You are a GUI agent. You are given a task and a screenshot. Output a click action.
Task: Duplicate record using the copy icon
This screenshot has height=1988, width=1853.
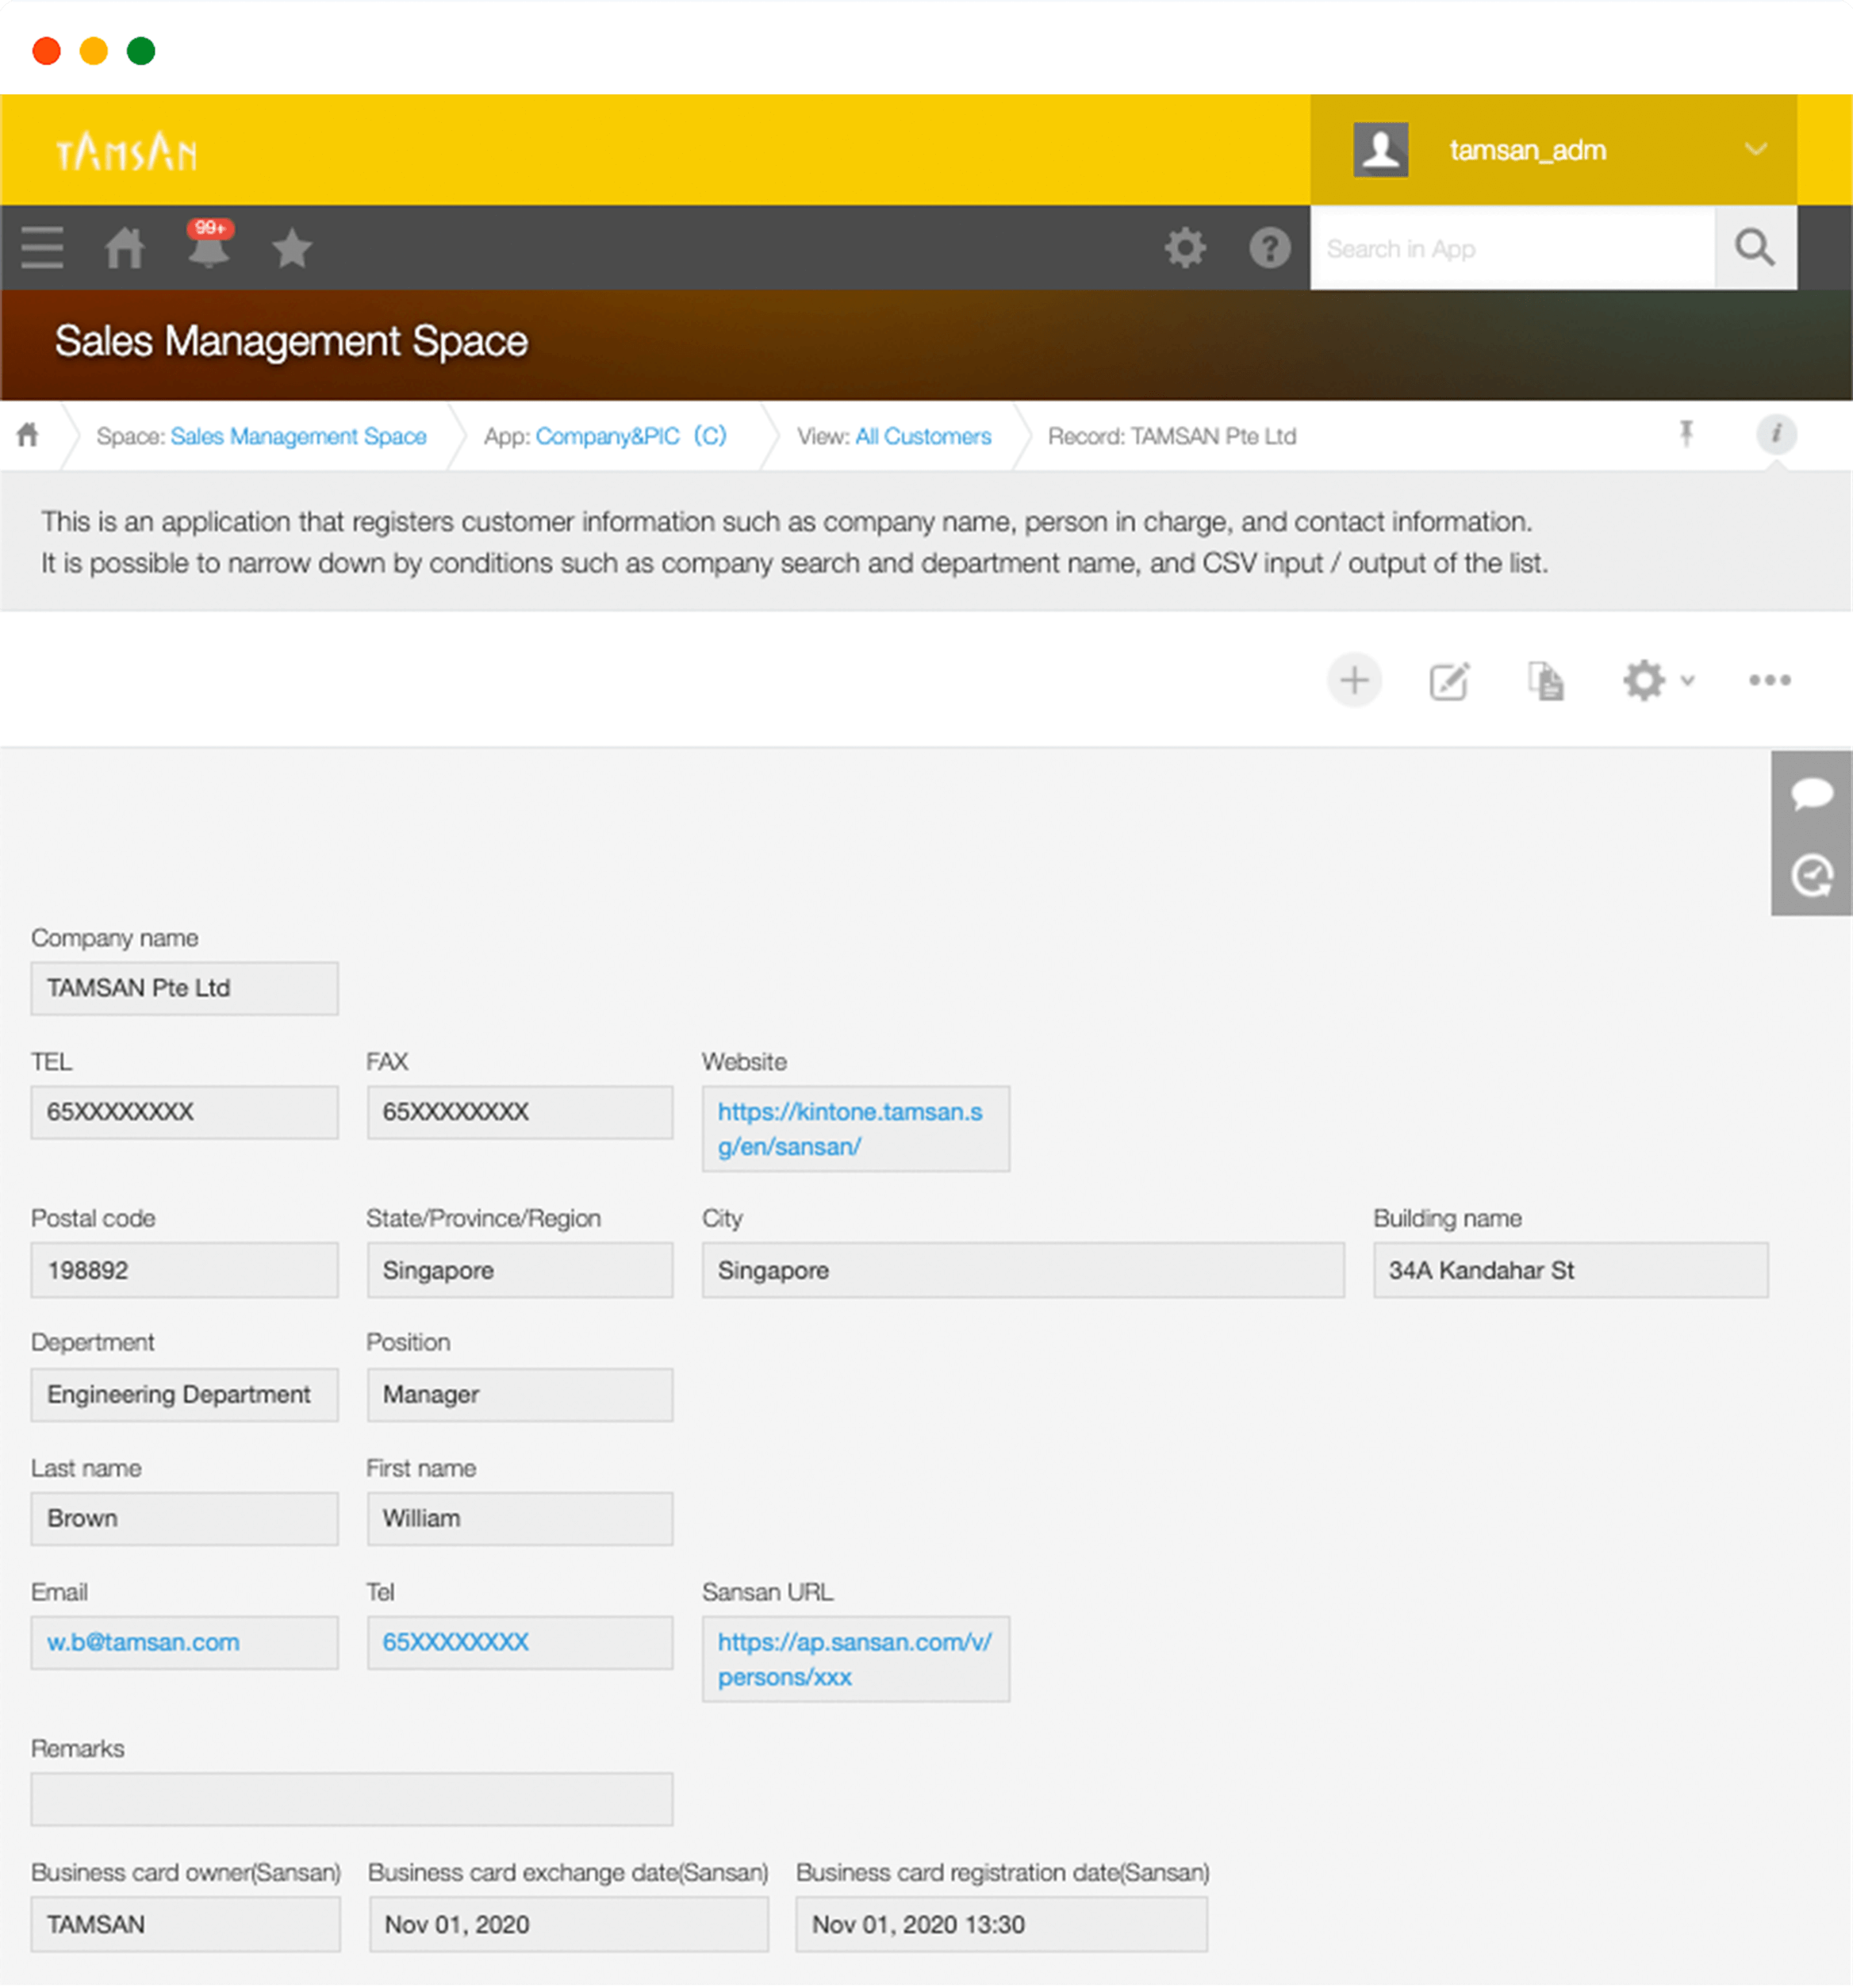[1545, 681]
